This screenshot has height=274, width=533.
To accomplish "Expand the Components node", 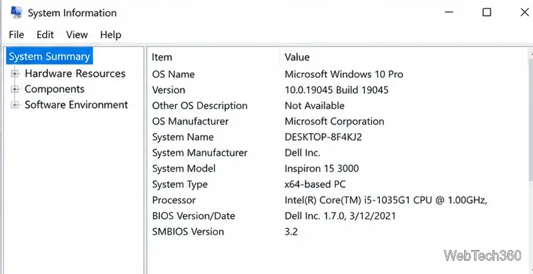I will [15, 89].
